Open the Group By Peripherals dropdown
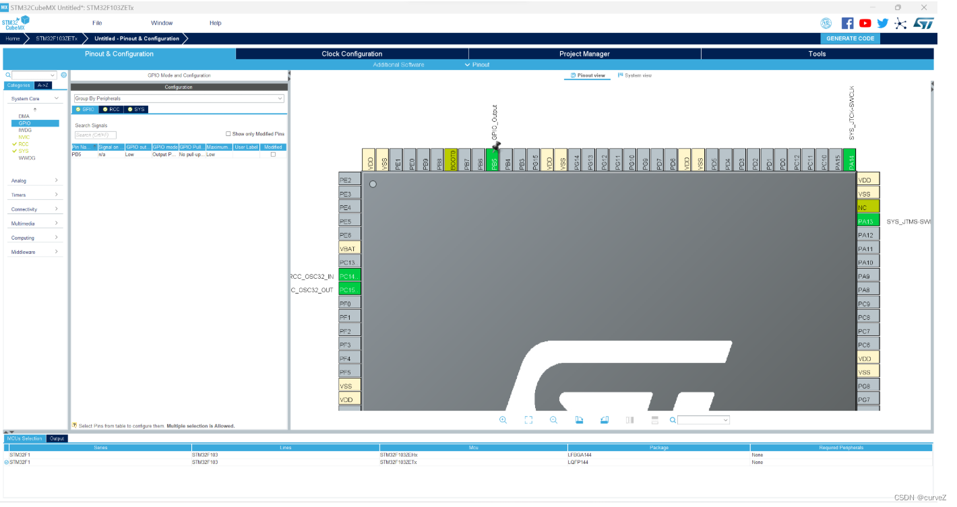957x507 pixels. point(179,98)
